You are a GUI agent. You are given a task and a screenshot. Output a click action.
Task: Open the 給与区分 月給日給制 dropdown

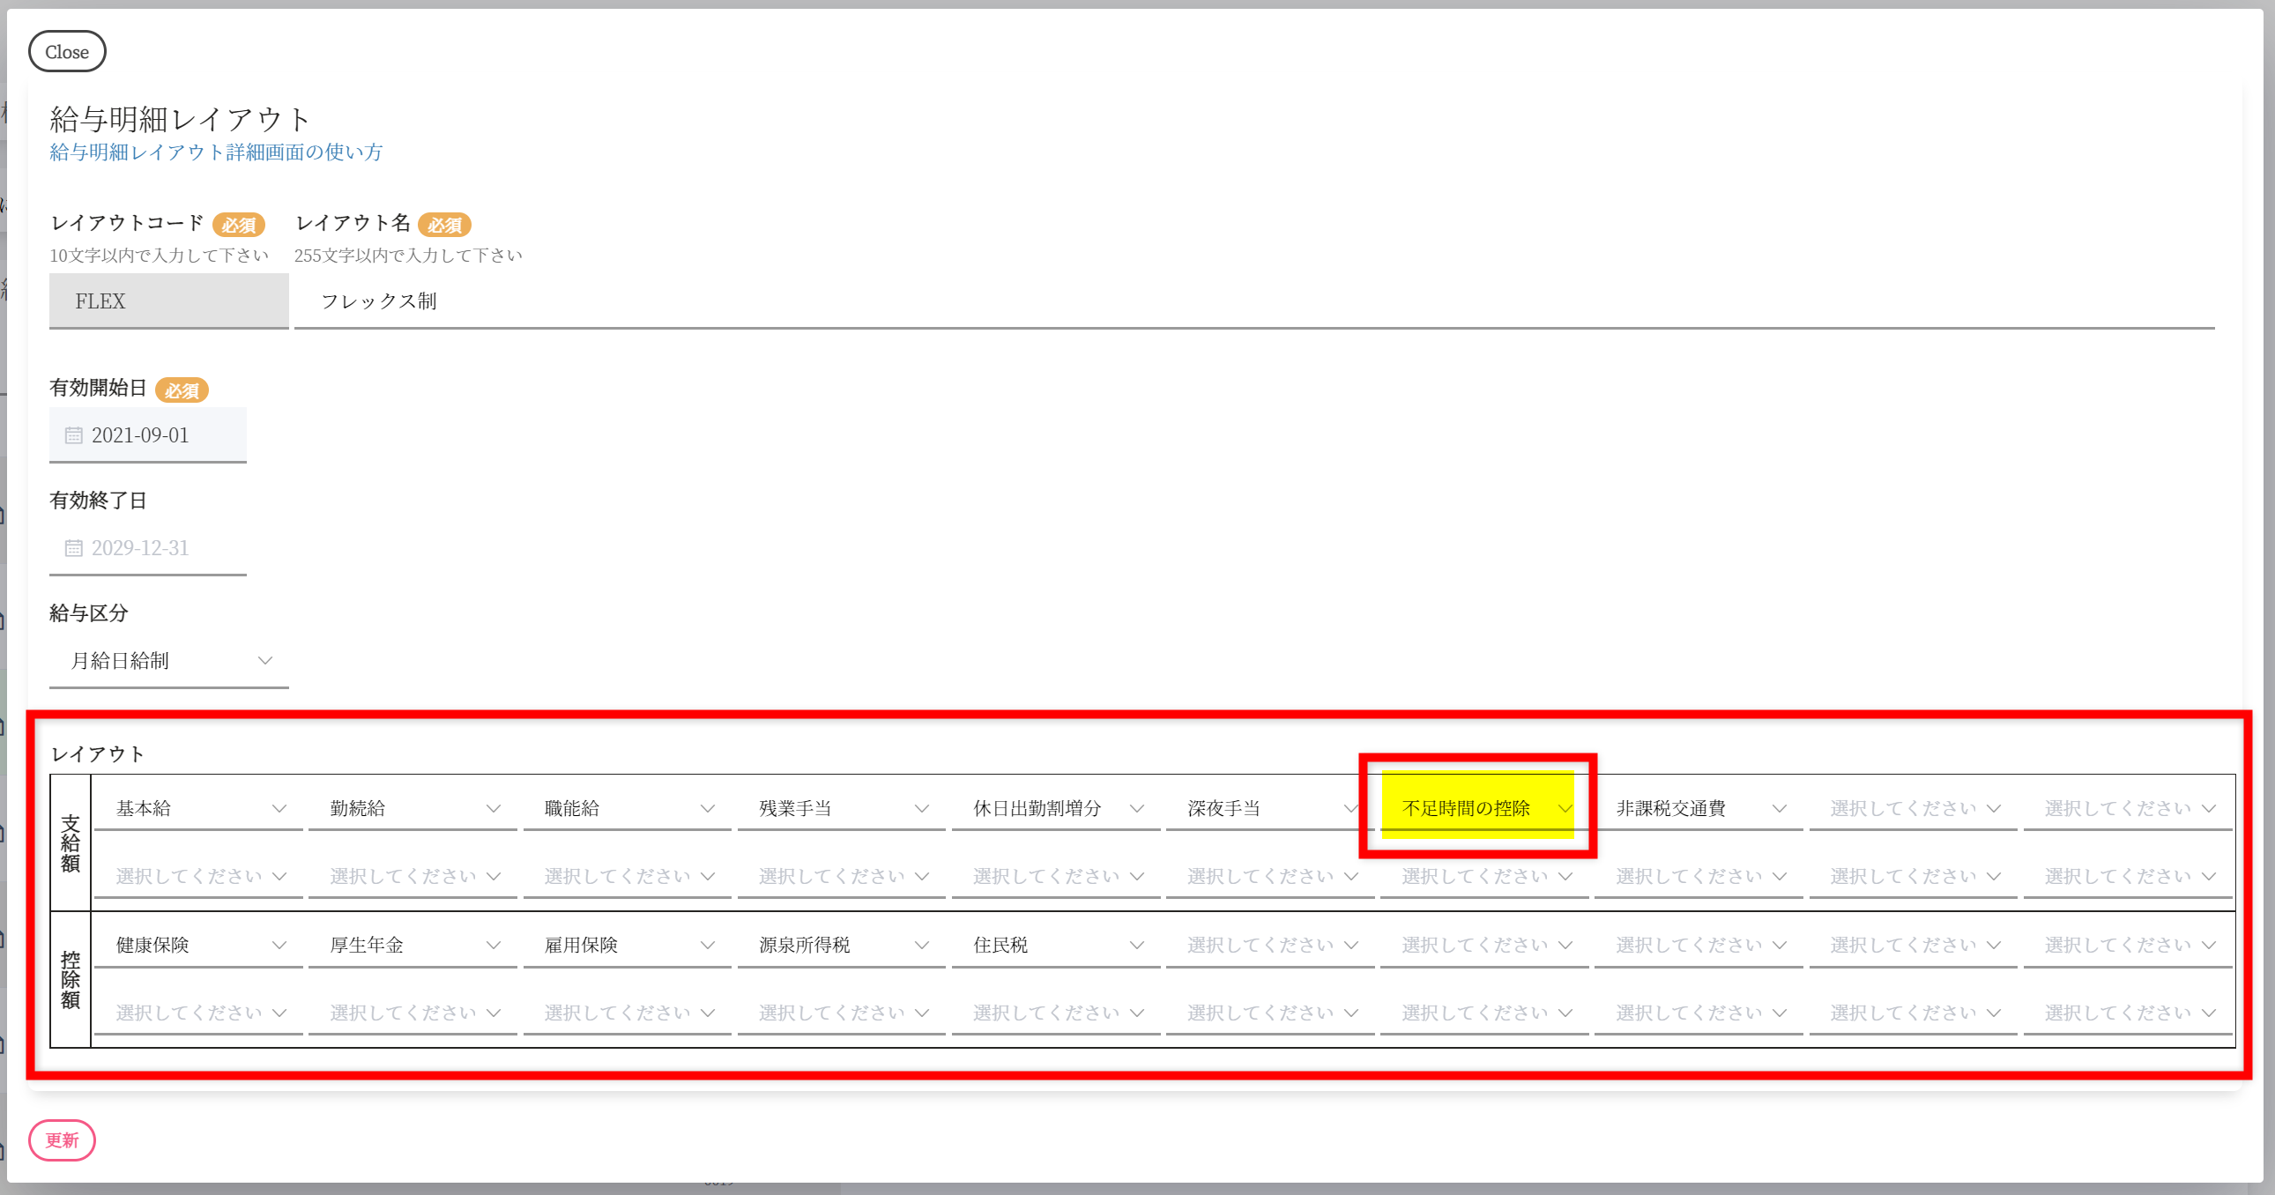pyautogui.click(x=167, y=661)
